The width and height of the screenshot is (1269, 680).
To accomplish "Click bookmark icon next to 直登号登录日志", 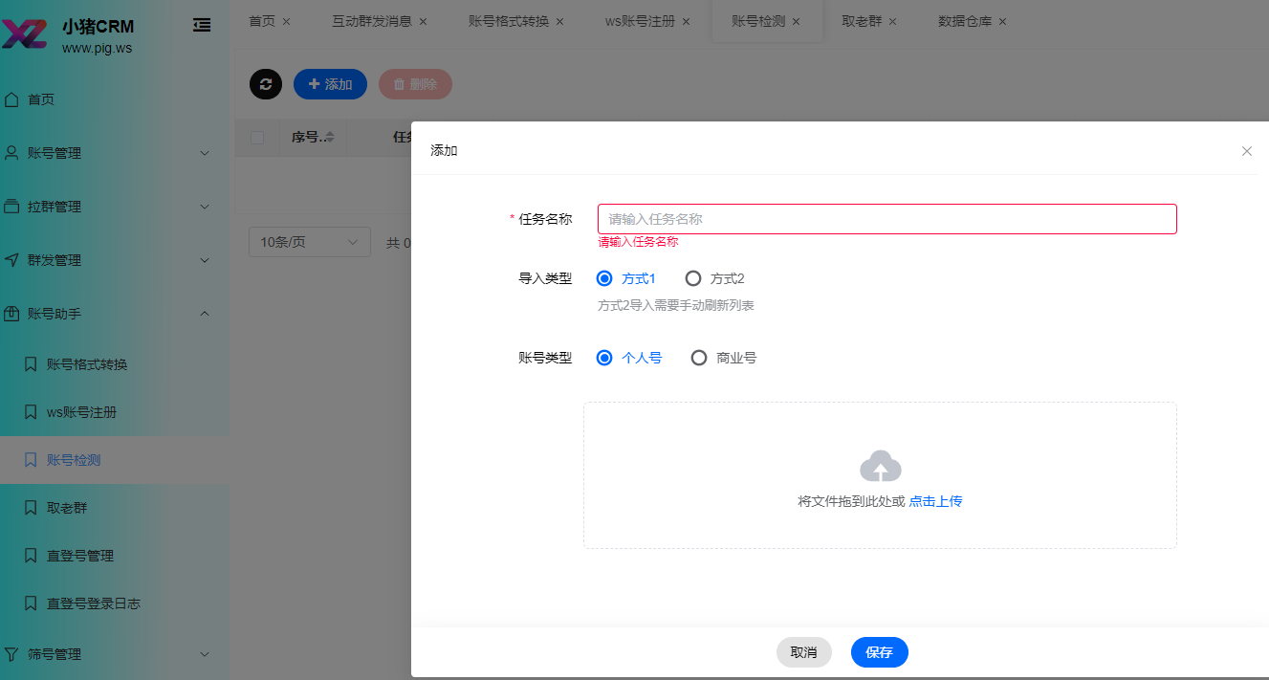I will click(x=31, y=603).
